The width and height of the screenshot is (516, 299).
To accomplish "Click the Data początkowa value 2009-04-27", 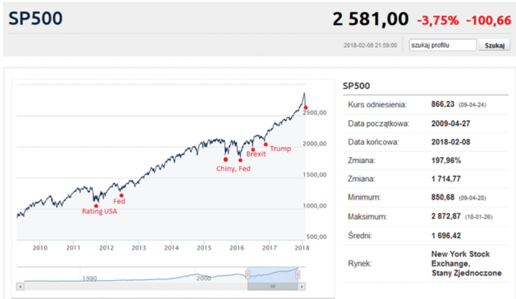I will (452, 124).
